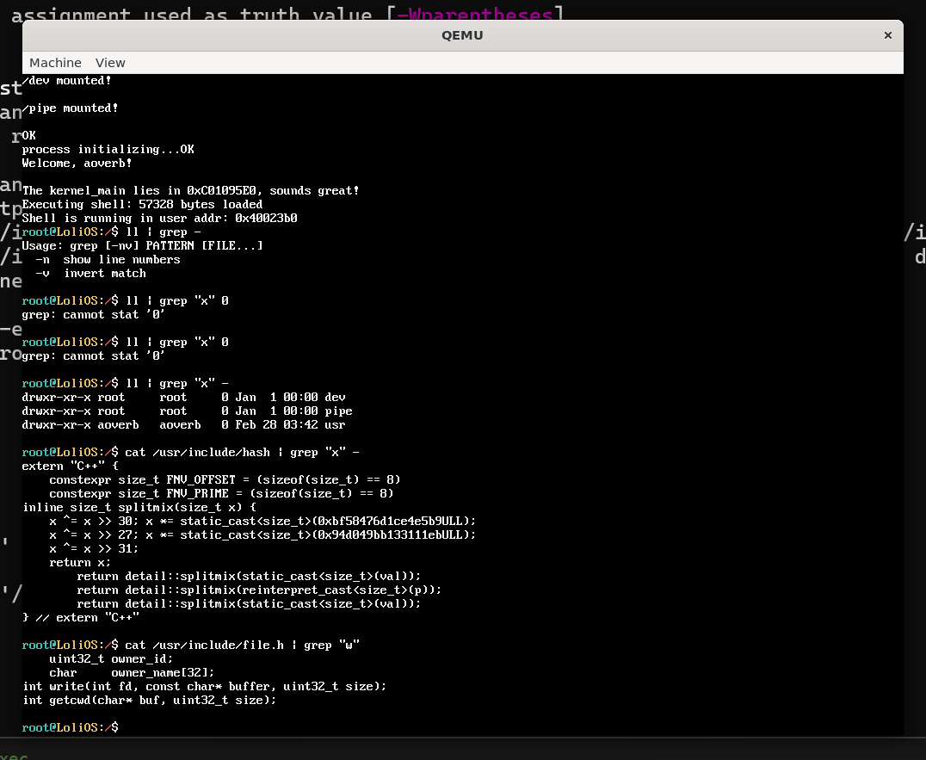Click the "Usage: grep" help line
926x760 pixels.
tap(142, 245)
